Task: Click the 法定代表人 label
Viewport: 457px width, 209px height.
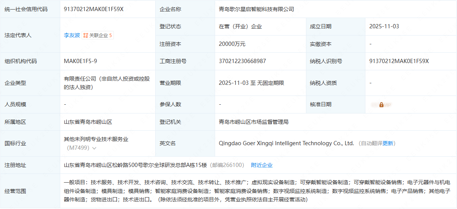Action: (18, 36)
